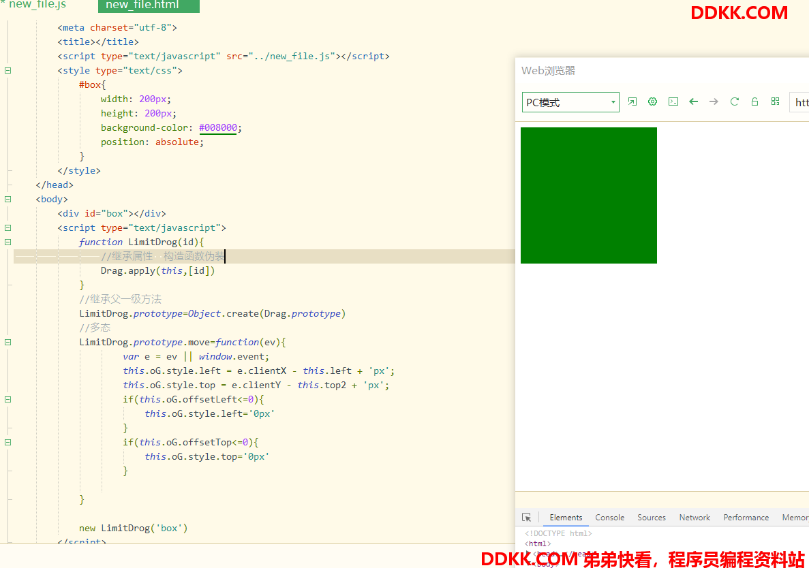Click the line "position: absolute;"

pyautogui.click(x=152, y=142)
